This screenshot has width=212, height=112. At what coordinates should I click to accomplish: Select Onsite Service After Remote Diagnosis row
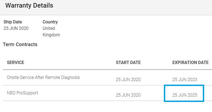click(x=108, y=78)
